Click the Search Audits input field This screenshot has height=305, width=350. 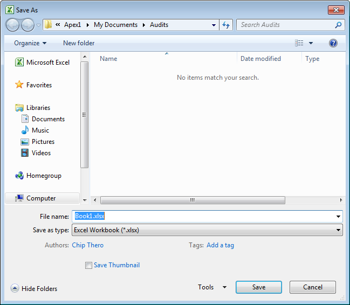click(x=285, y=25)
